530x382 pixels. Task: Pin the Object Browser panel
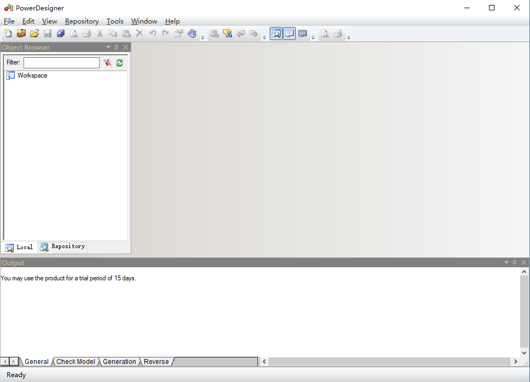(x=117, y=48)
